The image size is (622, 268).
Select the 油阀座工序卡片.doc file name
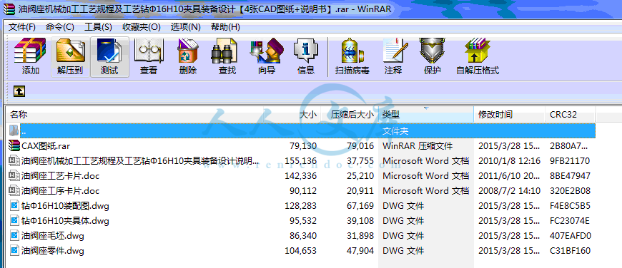coord(60,191)
